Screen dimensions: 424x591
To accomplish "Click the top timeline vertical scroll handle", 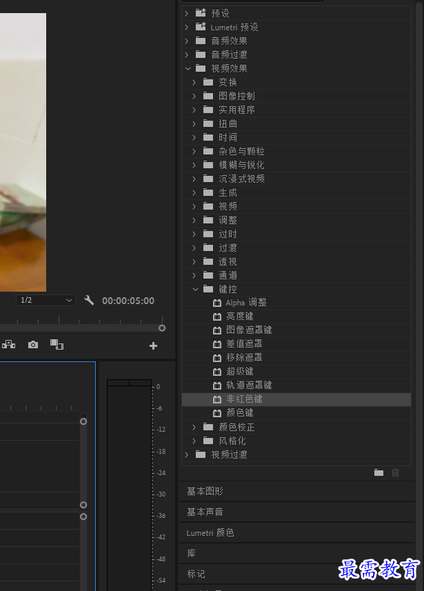I will click(x=83, y=421).
